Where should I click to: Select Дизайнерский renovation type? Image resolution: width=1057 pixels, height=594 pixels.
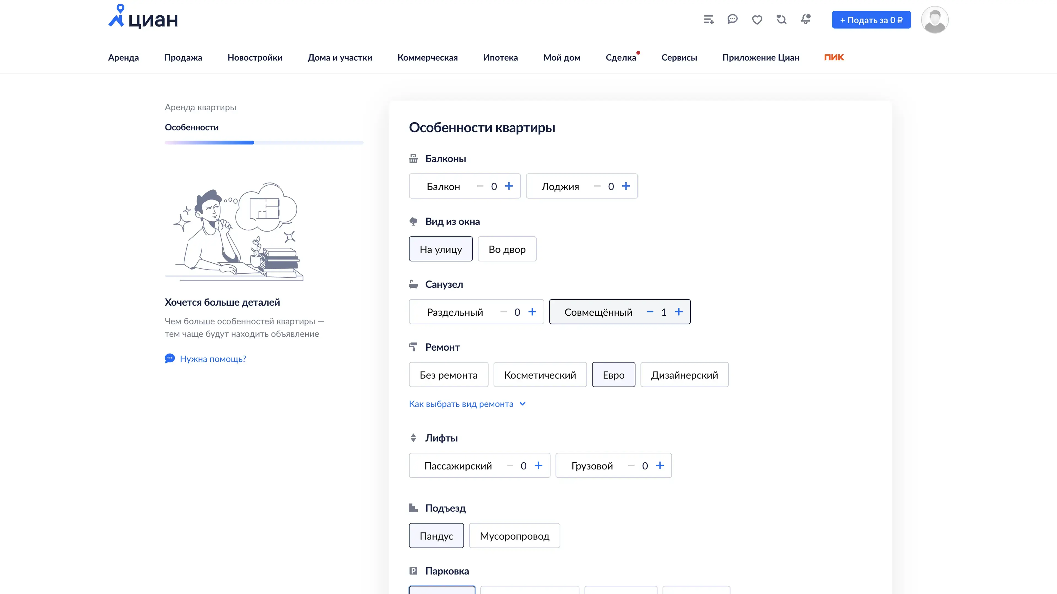pyautogui.click(x=684, y=375)
